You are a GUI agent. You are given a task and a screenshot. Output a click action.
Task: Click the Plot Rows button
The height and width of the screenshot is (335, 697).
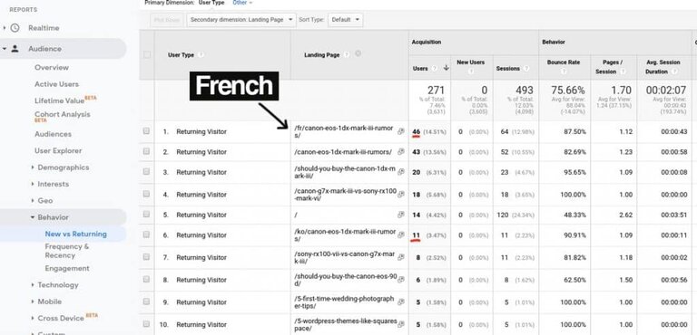pyautogui.click(x=167, y=20)
